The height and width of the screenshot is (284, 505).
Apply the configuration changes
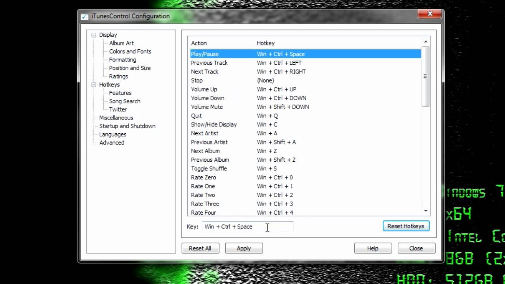pos(244,248)
